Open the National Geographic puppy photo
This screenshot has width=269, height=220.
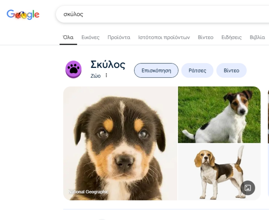pyautogui.click(x=120, y=143)
